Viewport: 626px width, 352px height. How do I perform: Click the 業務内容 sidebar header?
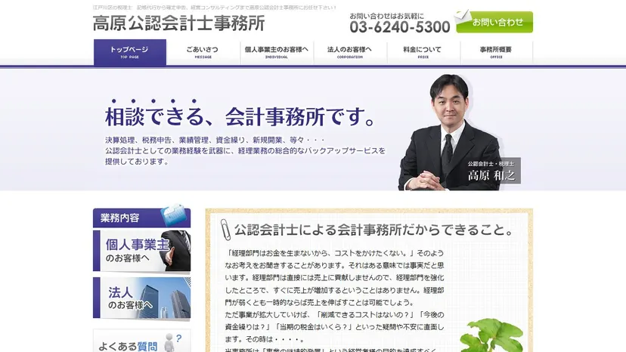[141, 218]
